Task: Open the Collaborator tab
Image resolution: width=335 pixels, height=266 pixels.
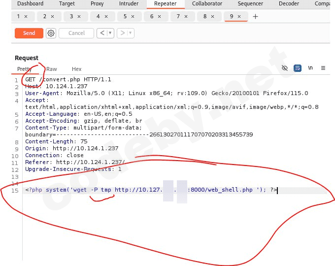Action: point(207,3)
